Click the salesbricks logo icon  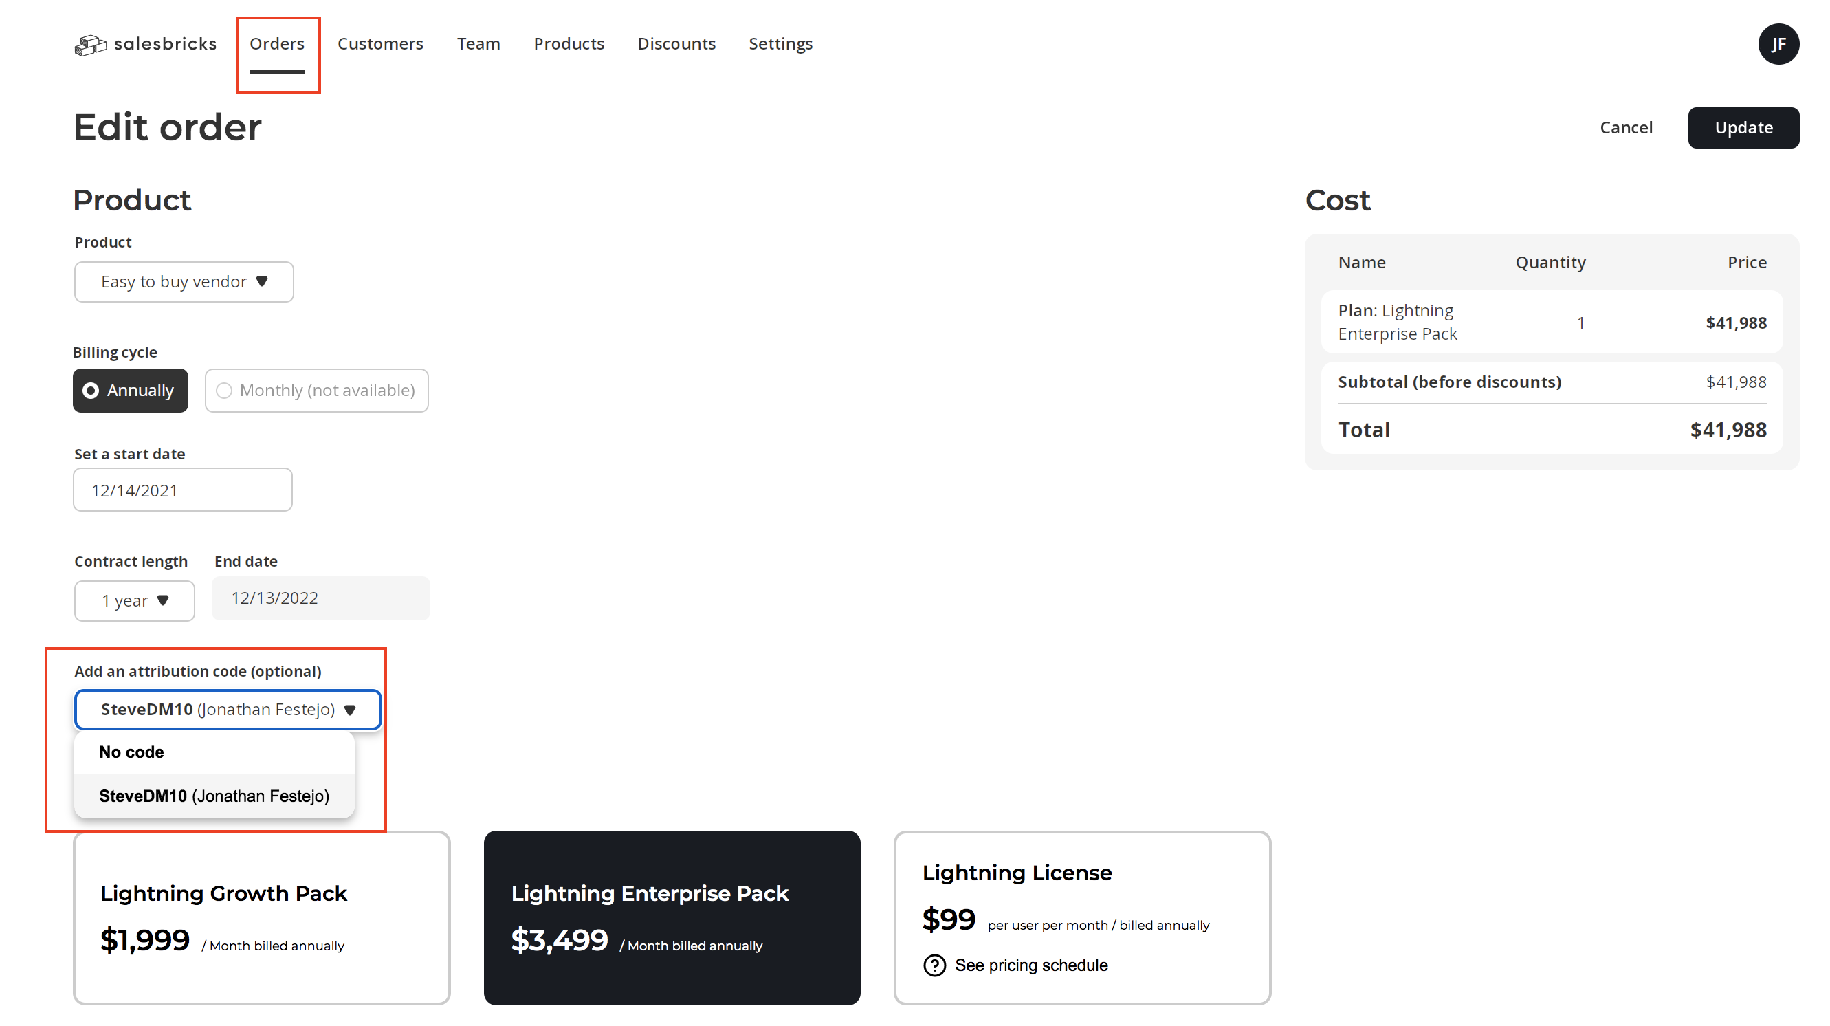90,45
